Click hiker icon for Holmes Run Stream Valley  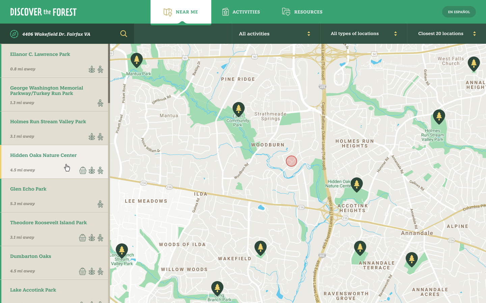(x=100, y=137)
